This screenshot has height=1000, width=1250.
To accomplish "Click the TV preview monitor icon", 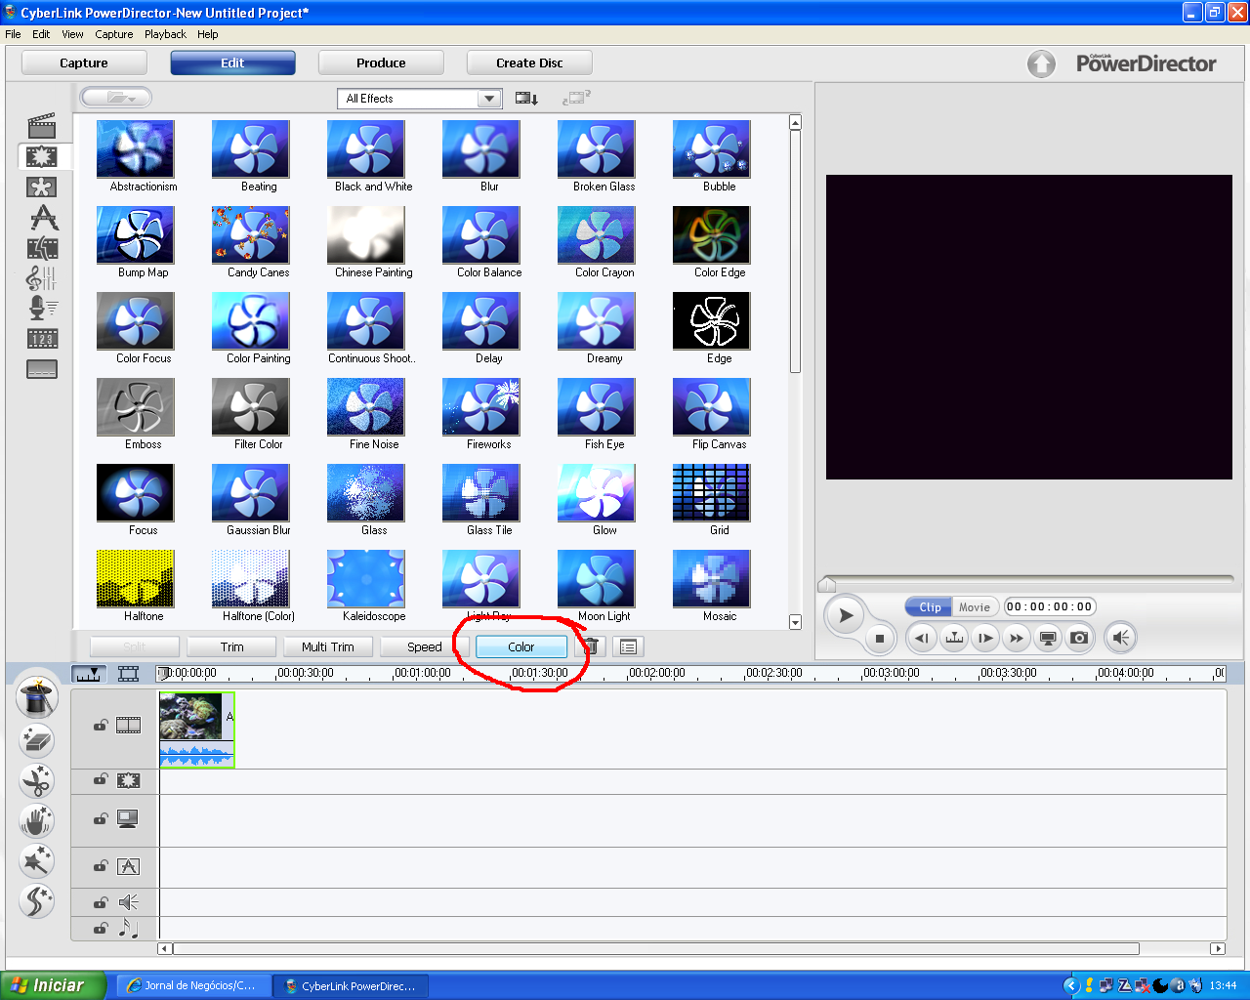I will [x=1048, y=638].
